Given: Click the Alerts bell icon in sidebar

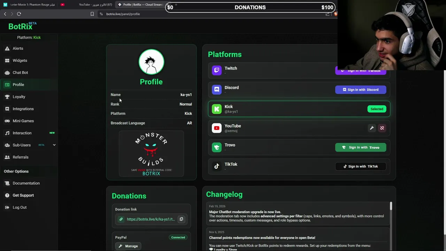Looking at the screenshot, I should (x=7, y=48).
